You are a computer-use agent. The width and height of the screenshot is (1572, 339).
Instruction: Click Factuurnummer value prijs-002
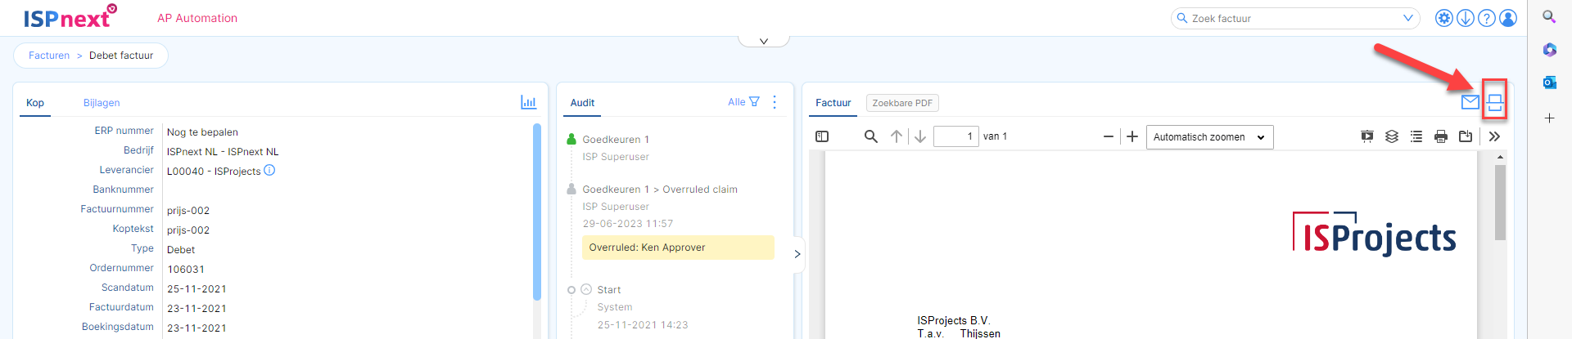(188, 211)
